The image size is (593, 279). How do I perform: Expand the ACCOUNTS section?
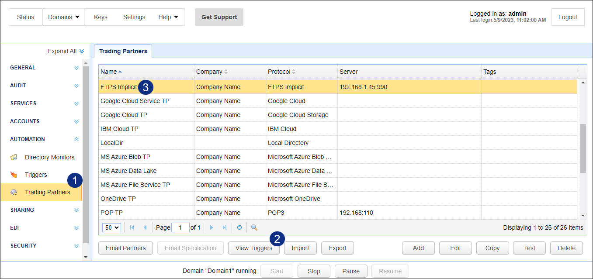(76, 121)
